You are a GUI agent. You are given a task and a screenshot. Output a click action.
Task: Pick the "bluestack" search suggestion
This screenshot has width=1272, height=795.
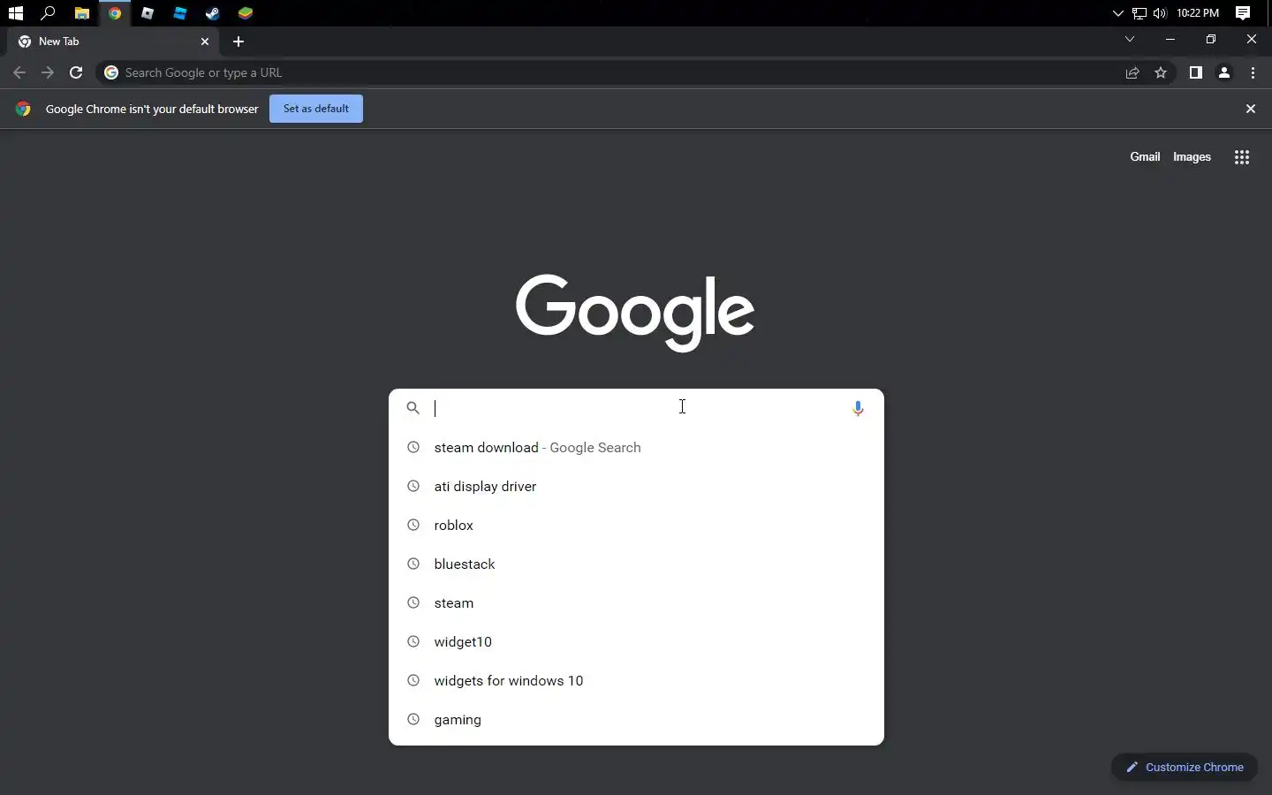[x=636, y=564]
